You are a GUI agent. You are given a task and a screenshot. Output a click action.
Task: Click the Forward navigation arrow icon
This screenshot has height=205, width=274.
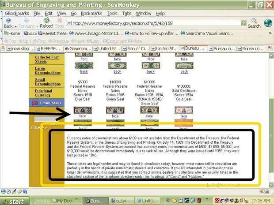point(27,21)
